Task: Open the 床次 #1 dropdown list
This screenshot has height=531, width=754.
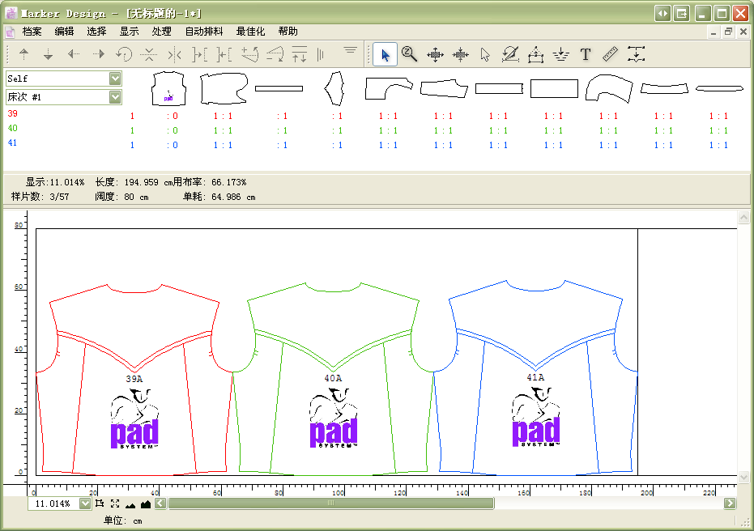Action: pos(115,97)
